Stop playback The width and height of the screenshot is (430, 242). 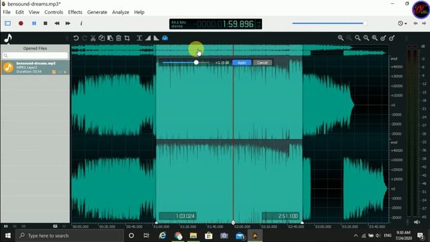tap(46, 24)
